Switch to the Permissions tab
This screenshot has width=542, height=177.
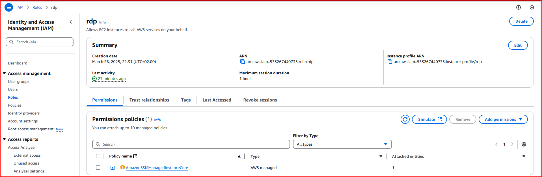tap(105, 100)
